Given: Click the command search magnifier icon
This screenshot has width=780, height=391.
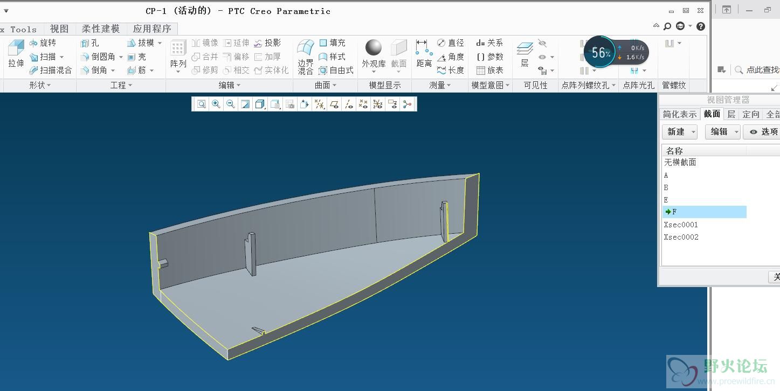Looking at the screenshot, I should click(x=667, y=26).
